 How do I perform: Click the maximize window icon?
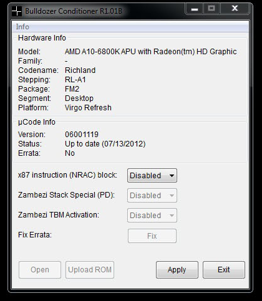pos(211,9)
